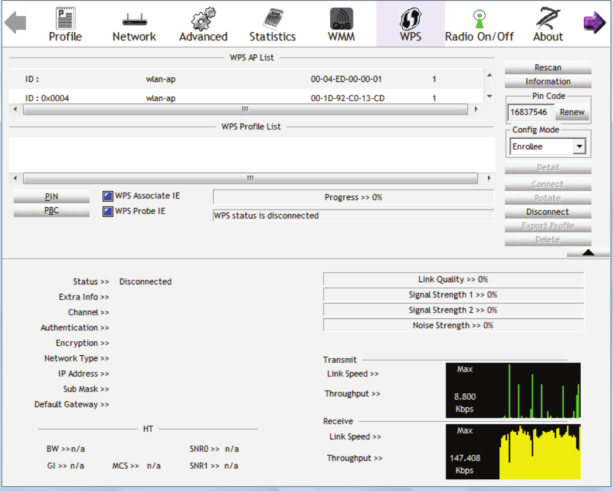Click the Link Quality 0% bar
Image resolution: width=613 pixels, height=491 pixels.
click(x=454, y=280)
